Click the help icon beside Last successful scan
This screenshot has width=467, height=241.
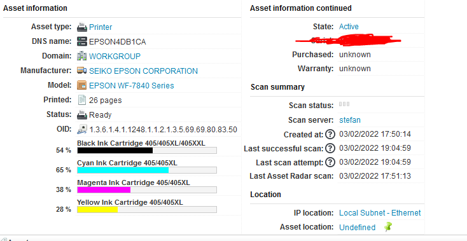[330, 148]
